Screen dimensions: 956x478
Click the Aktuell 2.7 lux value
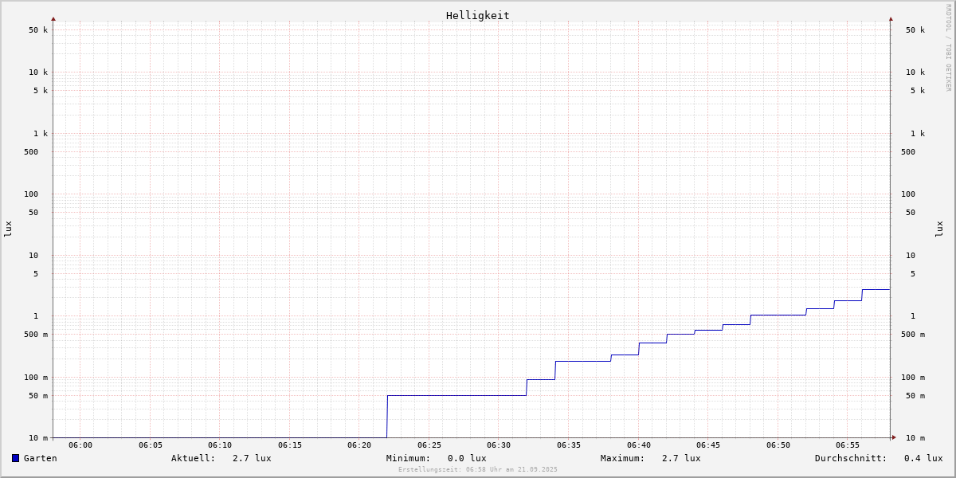(252, 458)
